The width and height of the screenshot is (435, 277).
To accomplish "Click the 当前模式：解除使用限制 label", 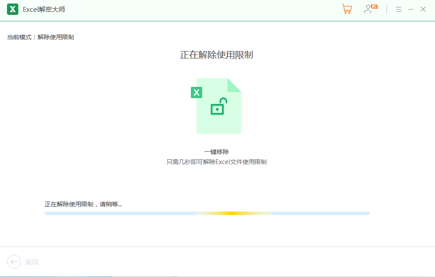I will [41, 37].
